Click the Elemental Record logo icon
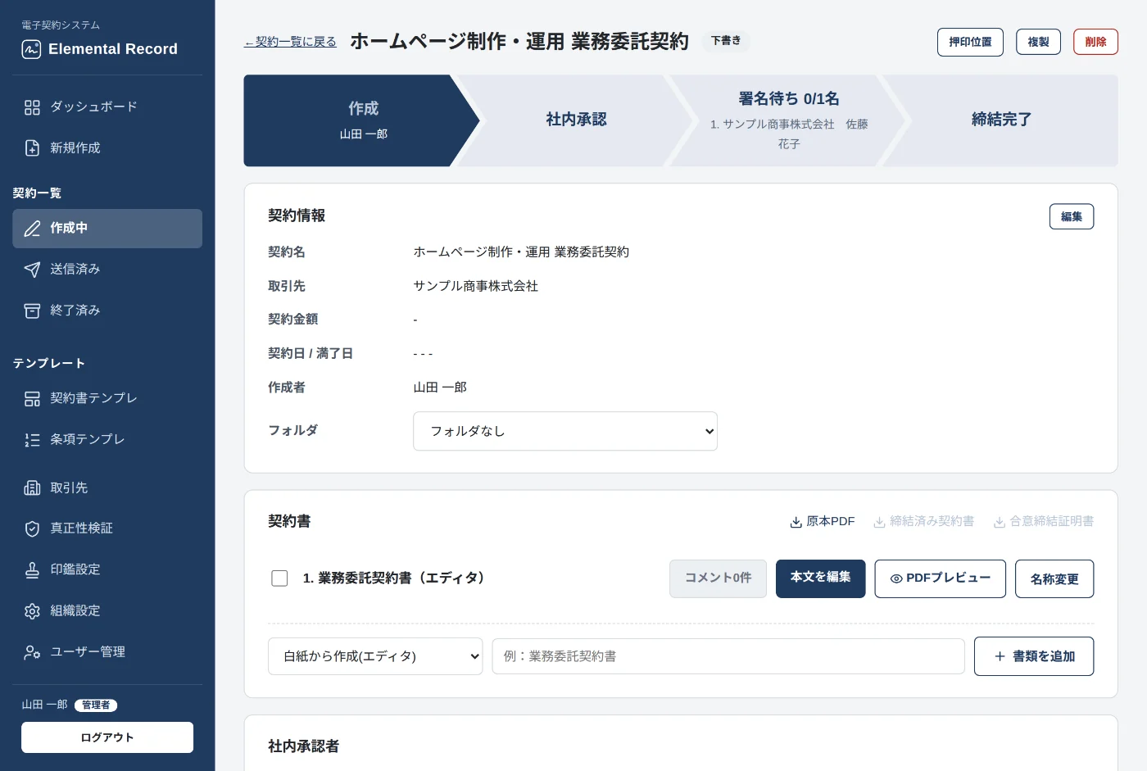Viewport: 1147px width, 771px height. pos(31,49)
